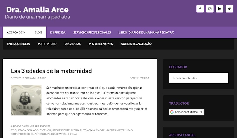Open the LinkedIn social icon
This screenshot has width=237, height=138.
[219, 9]
